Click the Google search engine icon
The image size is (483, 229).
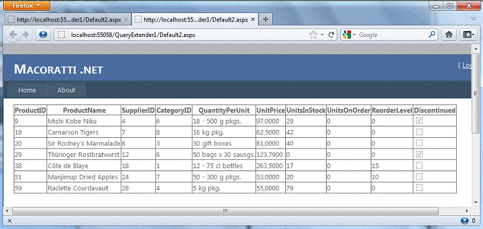pyautogui.click(x=347, y=35)
